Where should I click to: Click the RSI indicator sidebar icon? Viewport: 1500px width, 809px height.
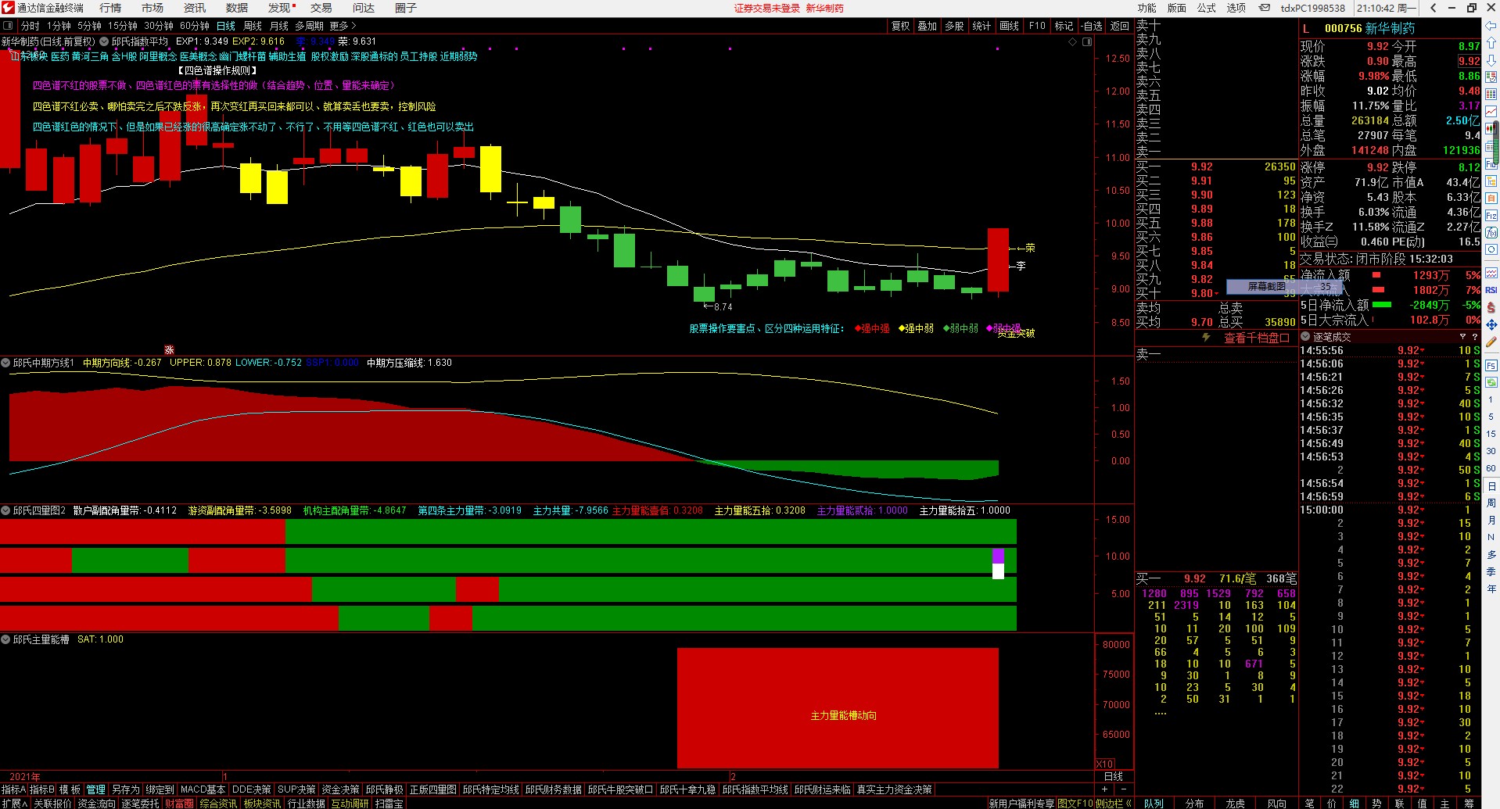tap(1491, 290)
